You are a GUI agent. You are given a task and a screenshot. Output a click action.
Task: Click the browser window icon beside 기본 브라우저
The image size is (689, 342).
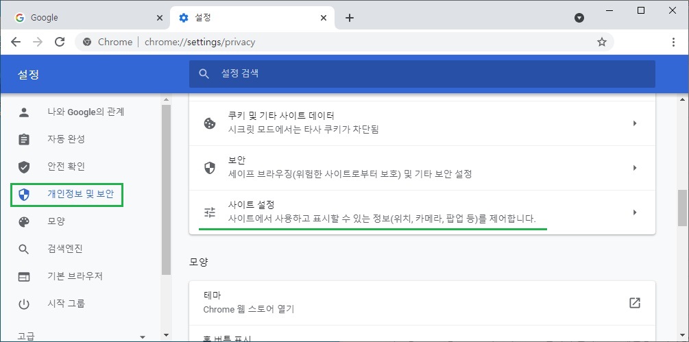(24, 277)
